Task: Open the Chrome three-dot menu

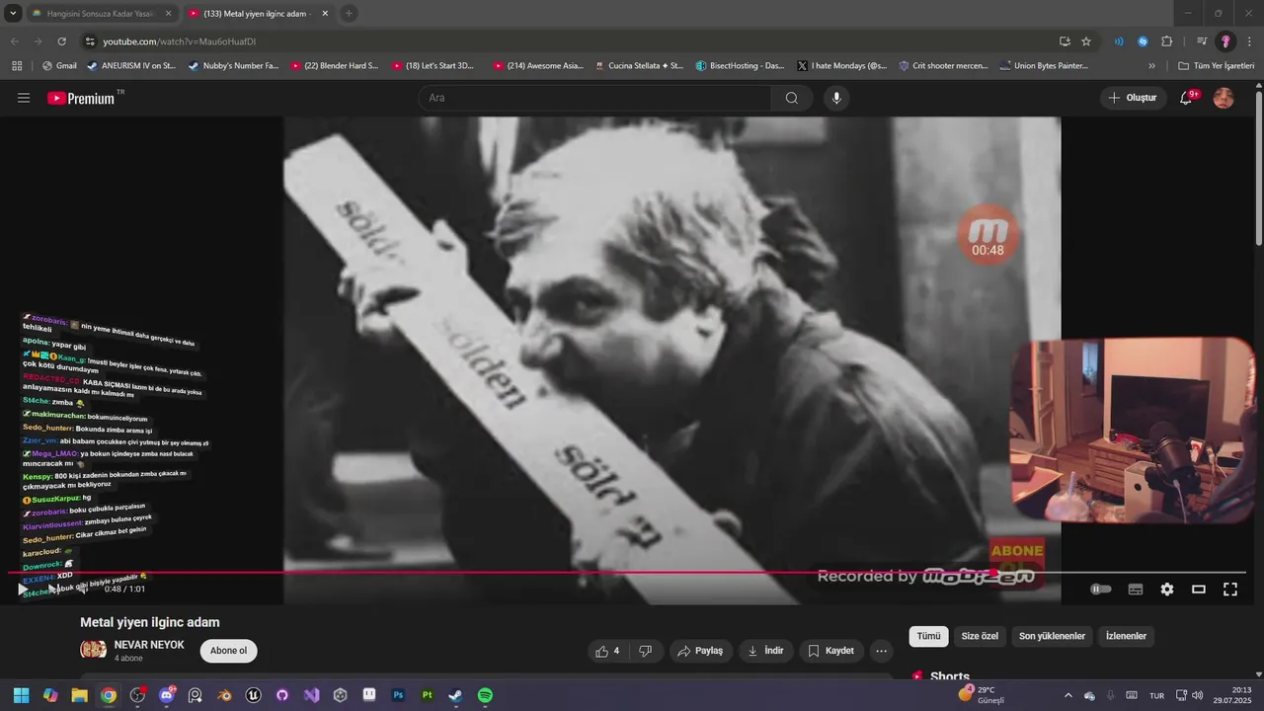Action: 1249,41
